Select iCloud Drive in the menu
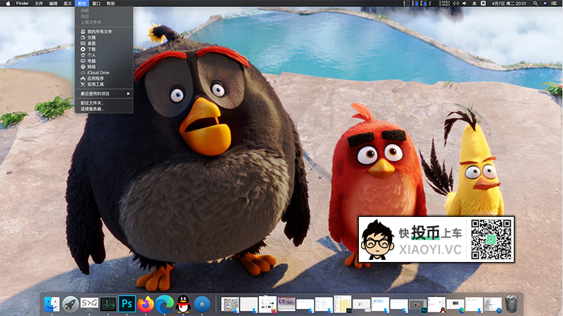 point(103,72)
